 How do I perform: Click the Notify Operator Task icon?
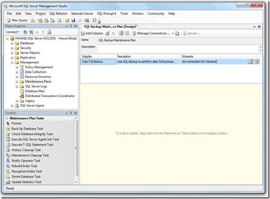(8, 161)
